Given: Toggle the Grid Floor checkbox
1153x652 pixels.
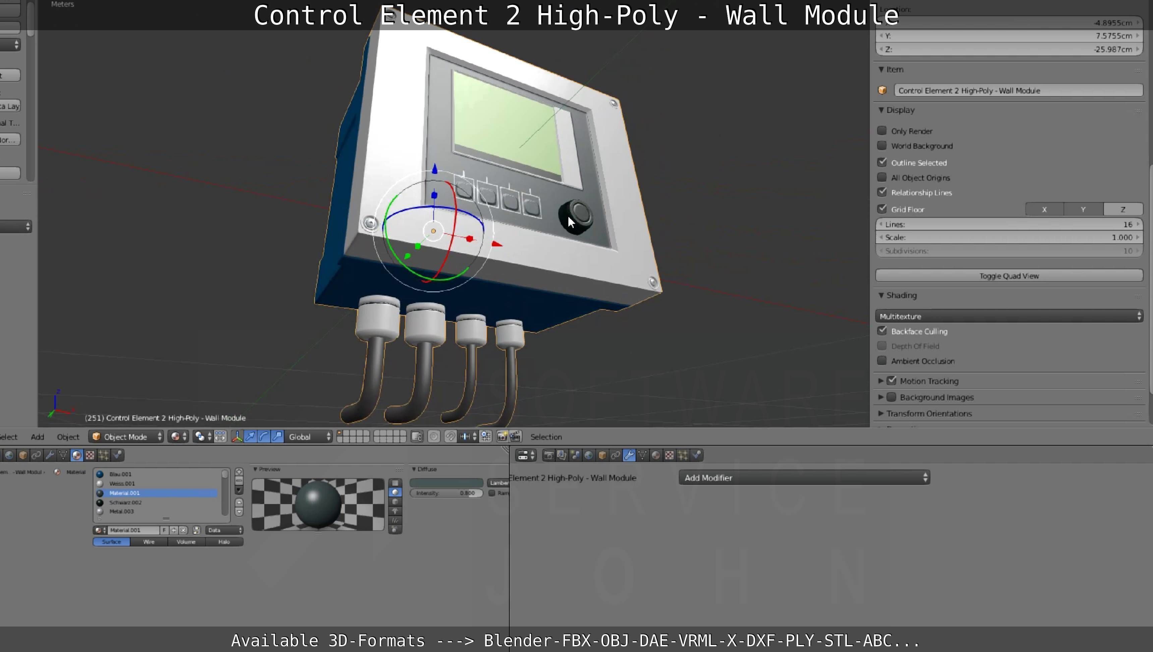Looking at the screenshot, I should coord(882,209).
